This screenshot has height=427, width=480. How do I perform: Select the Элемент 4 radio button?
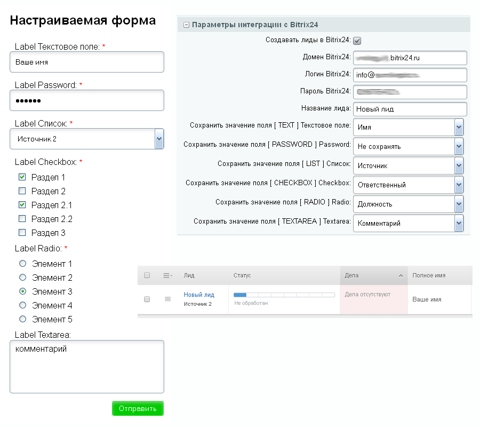[x=22, y=305]
